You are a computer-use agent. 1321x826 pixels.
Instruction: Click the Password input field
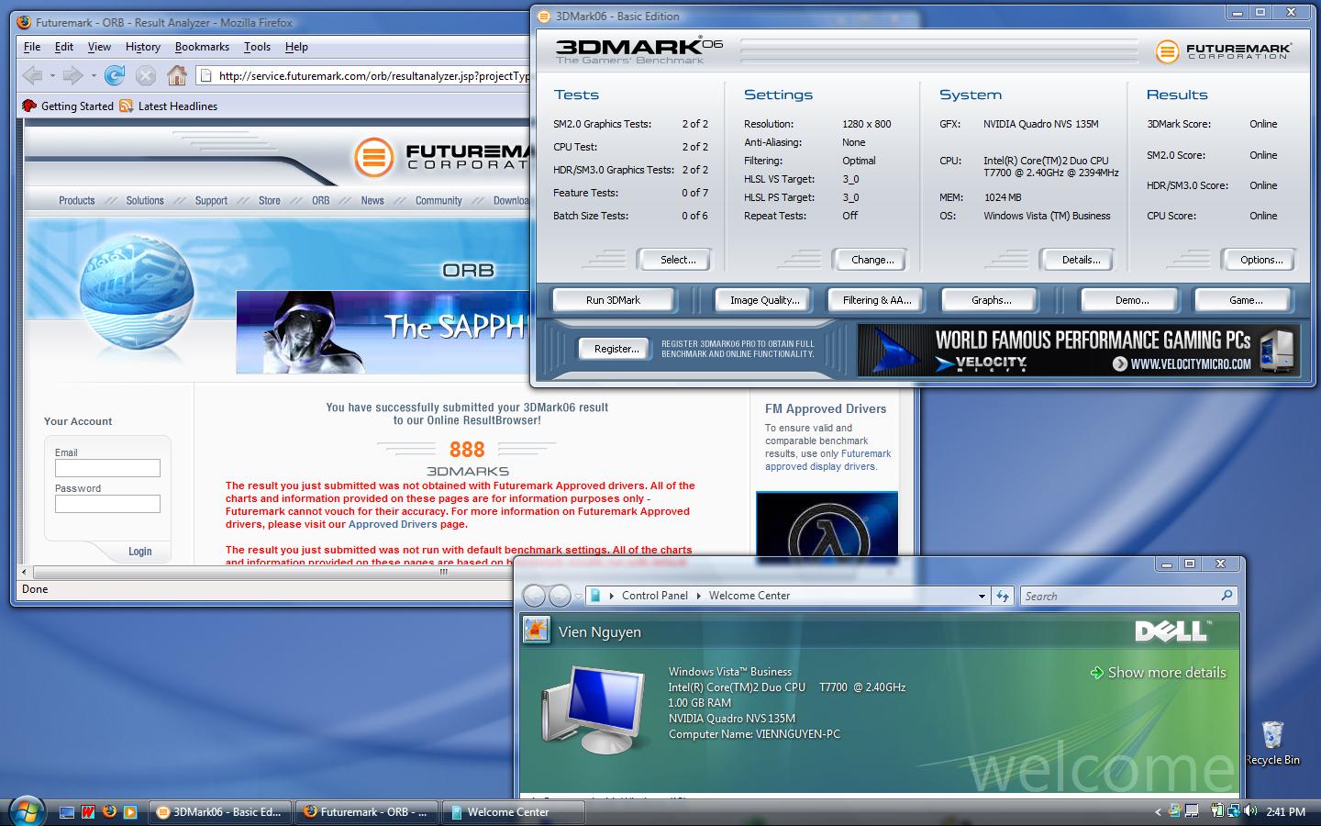click(x=107, y=504)
